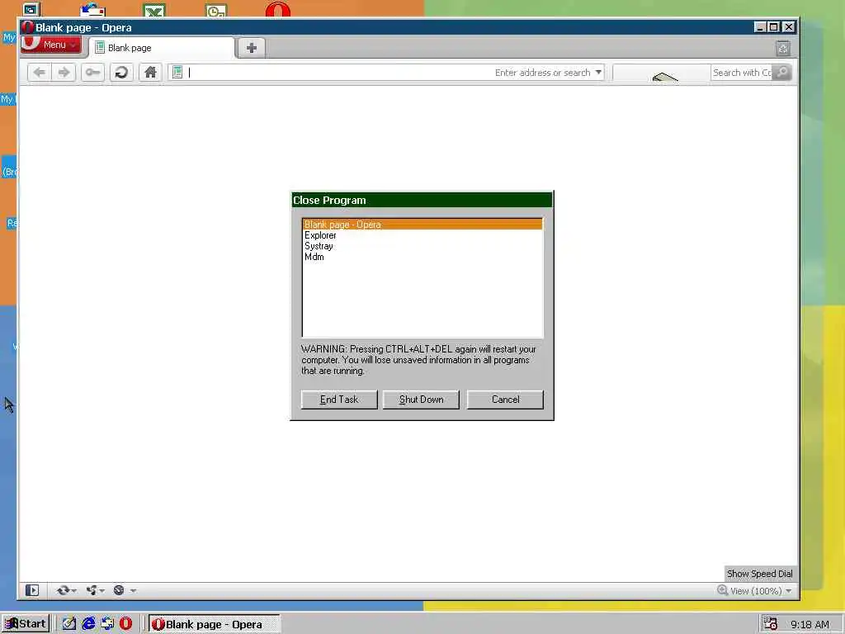Launch Internet Explorer from the quick launch

87,624
